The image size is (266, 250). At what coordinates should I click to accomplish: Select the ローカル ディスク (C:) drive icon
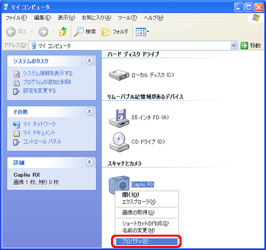[x=119, y=75]
